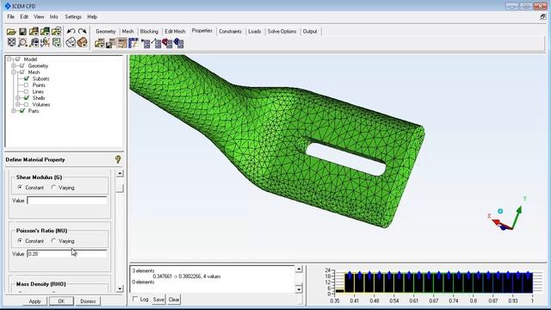Screen dimensions: 551x310
Task: Click the OK button
Action: [x=61, y=301]
